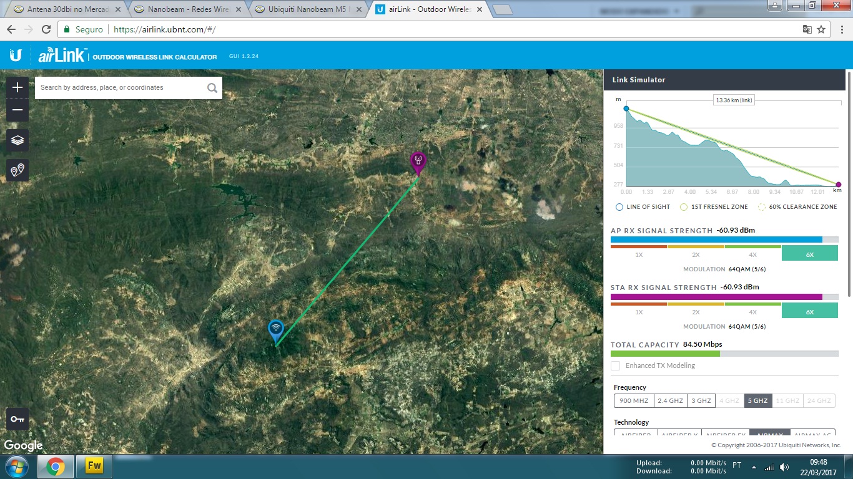The height and width of the screenshot is (479, 853).
Task: Click Total Capacity 84.50 Mbps value
Action: tap(703, 344)
